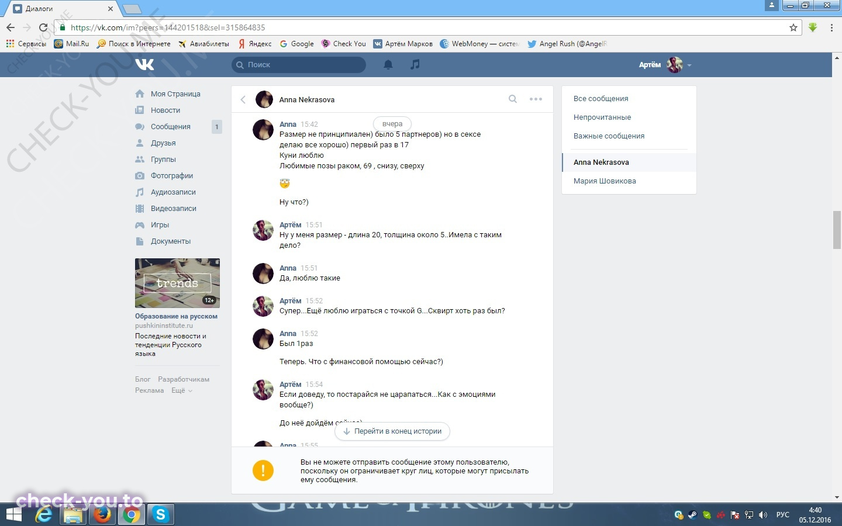Click the page vertical scrollbar thumb

[837, 230]
